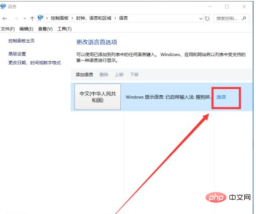256x214 pixels.
Task: Click 添加语言 button
Action: pyautogui.click(x=85, y=74)
